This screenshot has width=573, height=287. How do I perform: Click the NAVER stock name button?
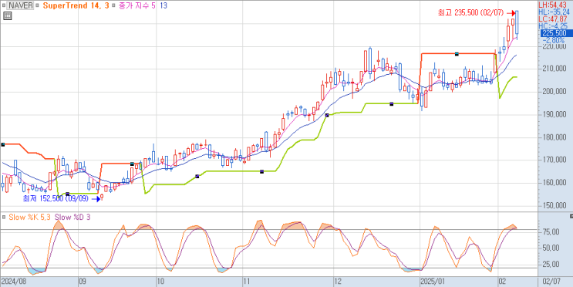click(x=21, y=5)
